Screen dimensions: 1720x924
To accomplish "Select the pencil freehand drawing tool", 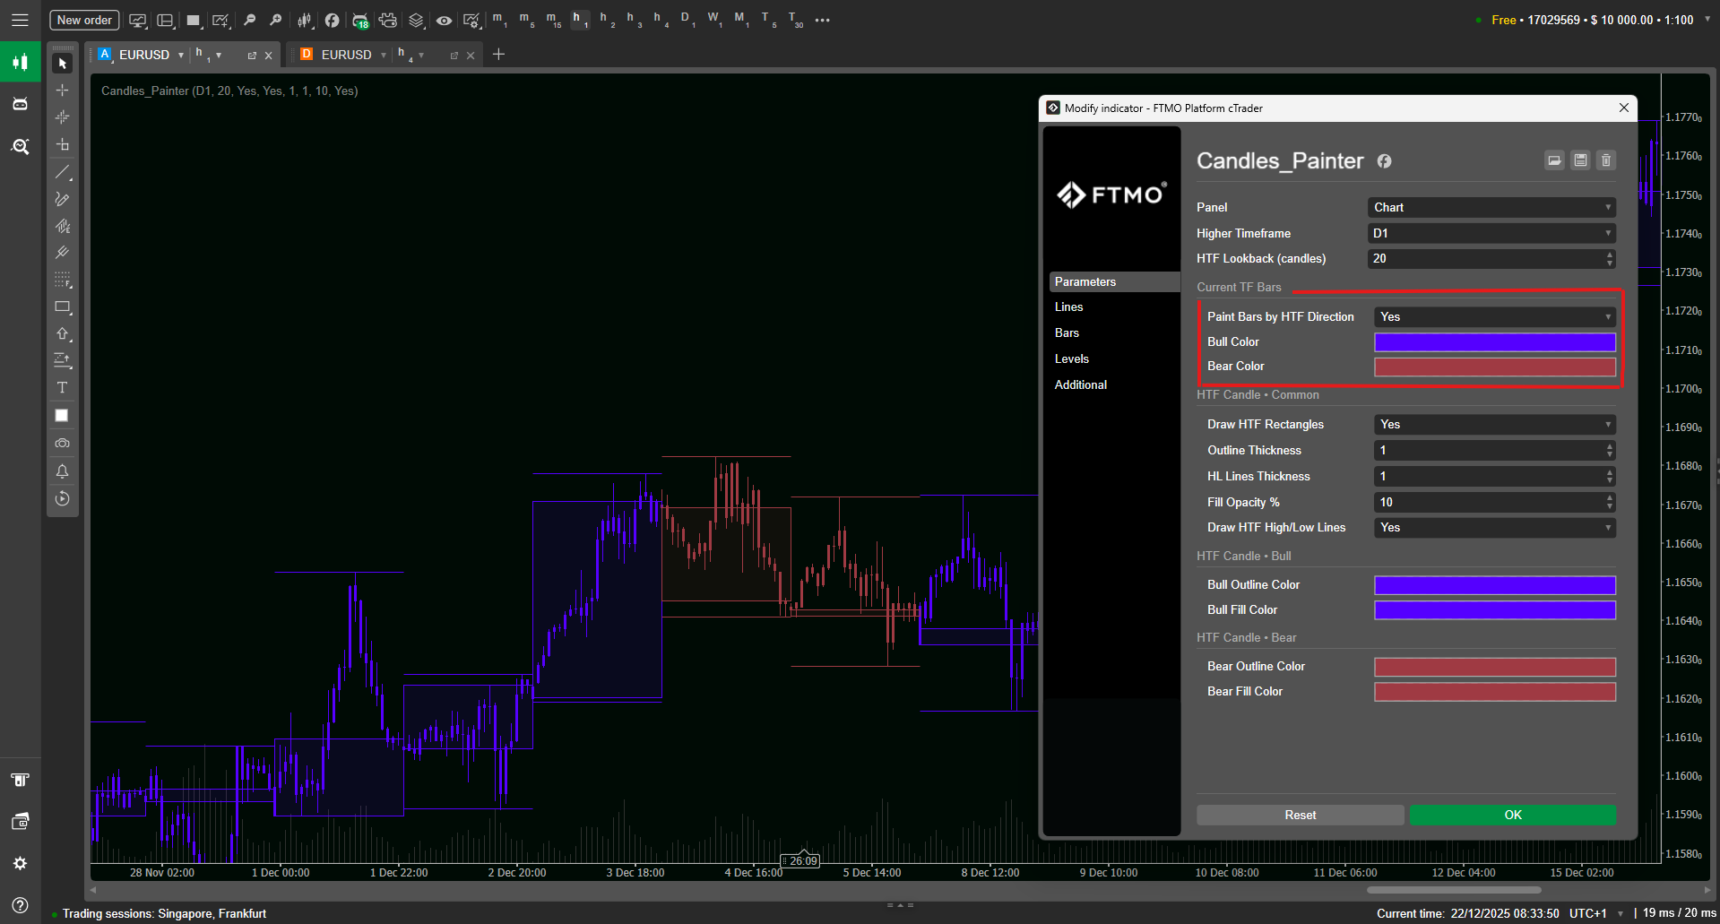I will (x=62, y=199).
